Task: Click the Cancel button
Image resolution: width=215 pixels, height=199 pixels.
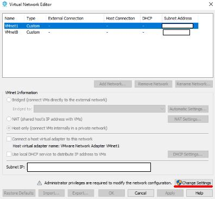Action: click(141, 193)
